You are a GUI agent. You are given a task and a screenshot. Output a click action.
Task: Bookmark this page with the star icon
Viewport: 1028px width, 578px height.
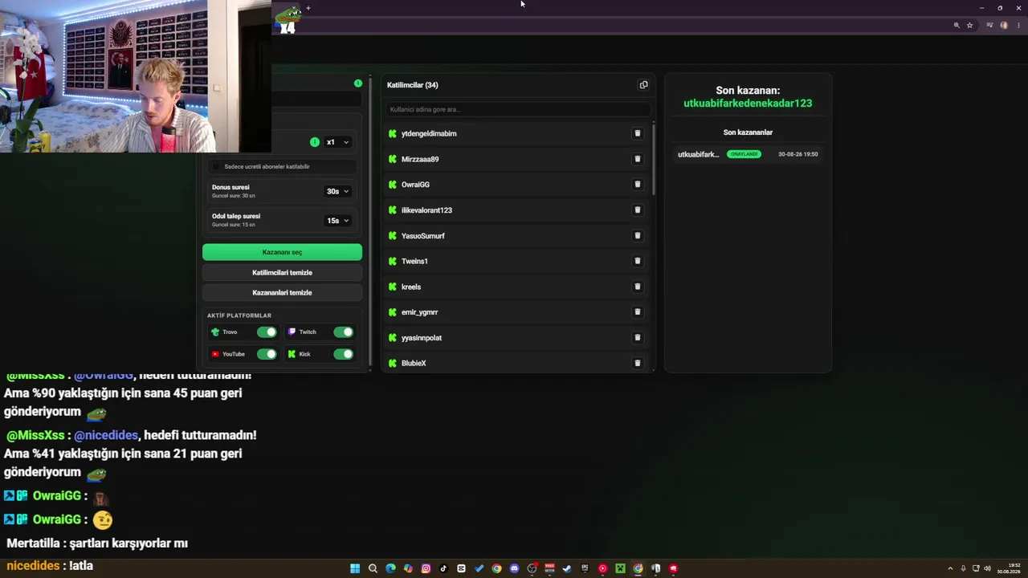(x=969, y=26)
